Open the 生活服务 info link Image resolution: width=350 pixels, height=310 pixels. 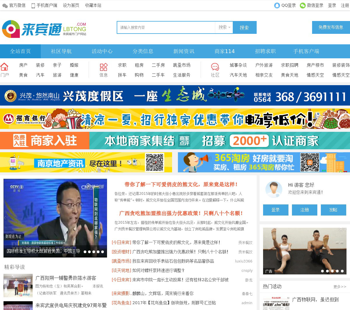coord(182,75)
